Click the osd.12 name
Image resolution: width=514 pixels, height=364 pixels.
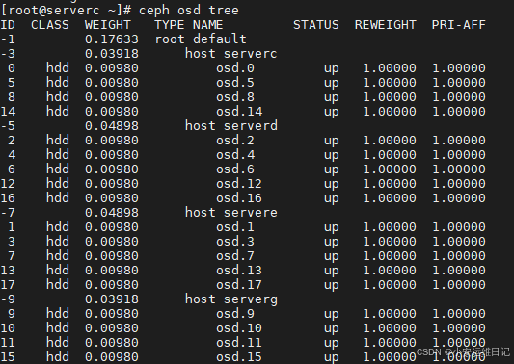point(239,184)
